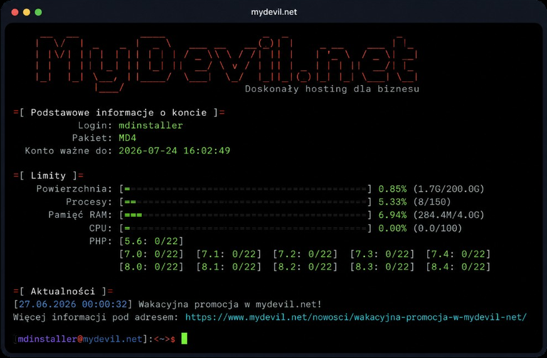Click the PHP [7.2: 0/22] entry
This screenshot has width=547, height=358.
click(x=305, y=254)
